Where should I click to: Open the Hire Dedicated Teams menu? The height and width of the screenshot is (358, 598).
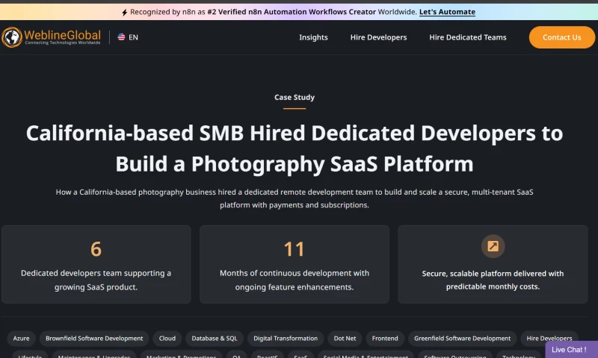pos(468,37)
